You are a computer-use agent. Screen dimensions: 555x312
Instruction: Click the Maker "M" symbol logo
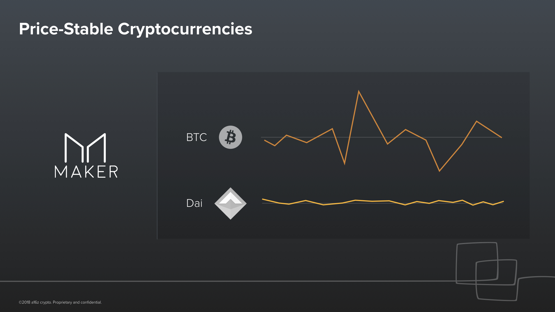(x=85, y=148)
